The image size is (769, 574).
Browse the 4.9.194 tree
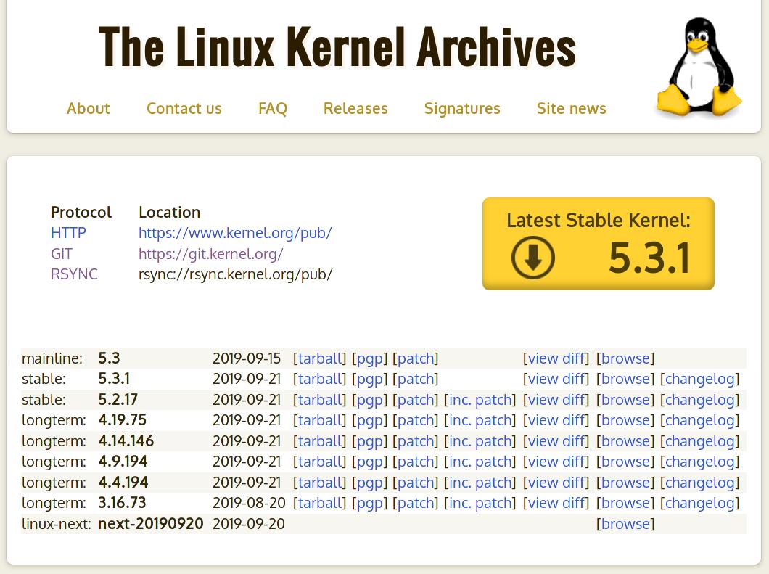point(625,462)
